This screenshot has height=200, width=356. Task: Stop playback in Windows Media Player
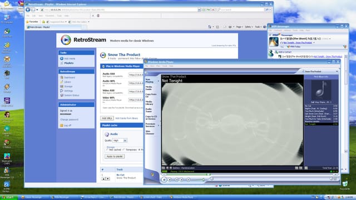coord(170,179)
